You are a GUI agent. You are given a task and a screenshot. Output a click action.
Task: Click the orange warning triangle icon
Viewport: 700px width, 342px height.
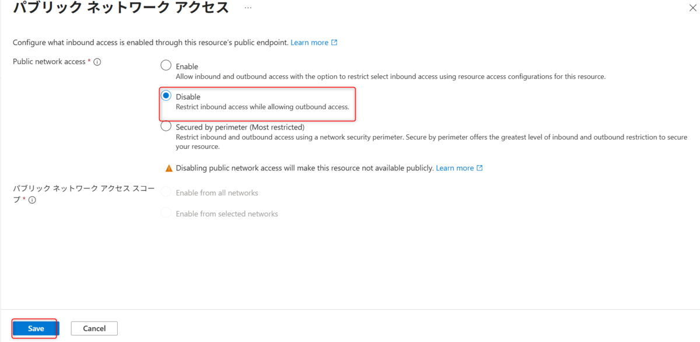click(x=169, y=167)
